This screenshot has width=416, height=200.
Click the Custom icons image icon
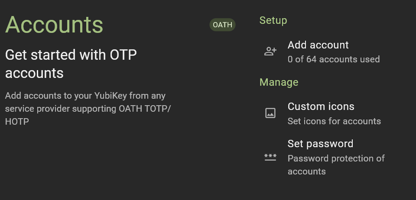tap(270, 113)
